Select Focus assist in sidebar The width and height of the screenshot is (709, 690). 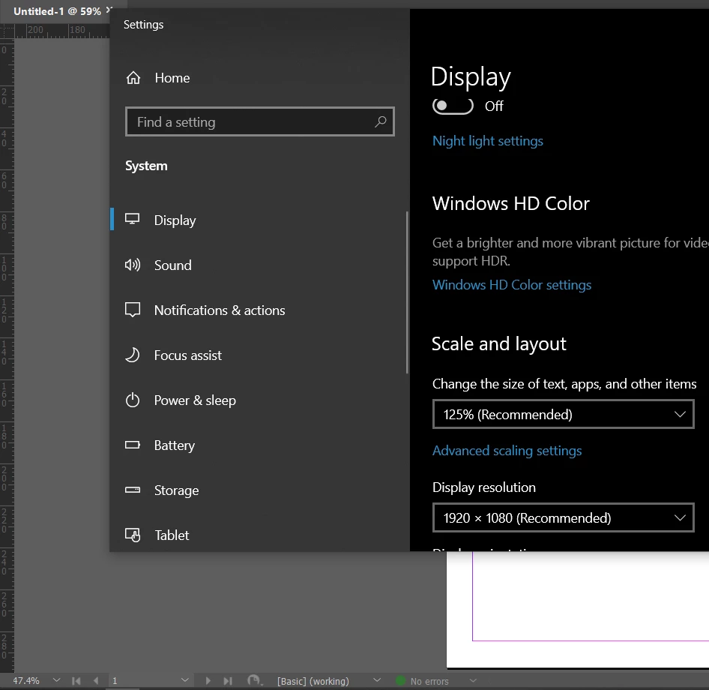258,355
